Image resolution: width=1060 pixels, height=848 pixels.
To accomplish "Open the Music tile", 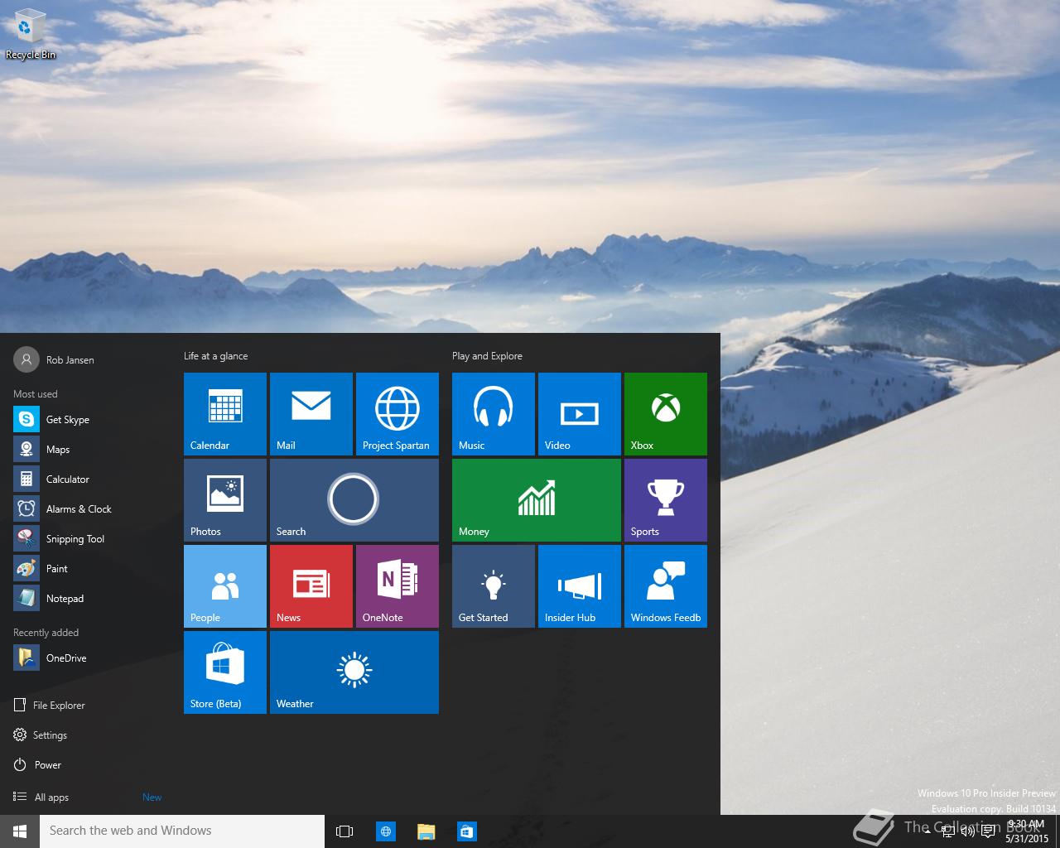I will pyautogui.click(x=494, y=414).
